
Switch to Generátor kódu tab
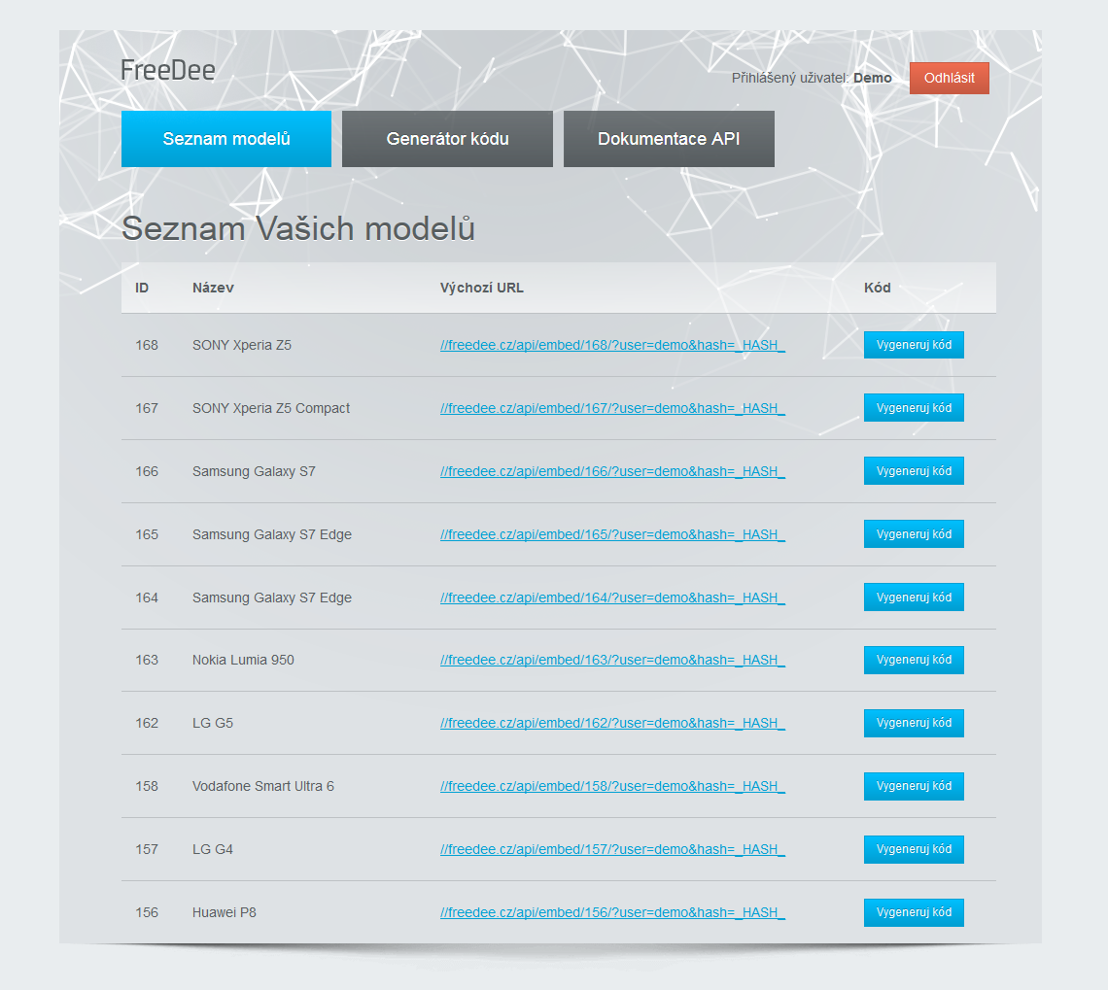tap(447, 139)
